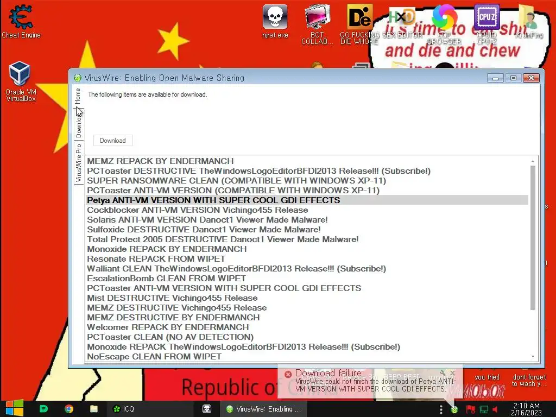Click the VirusWire taskbar button
The image size is (556, 417).
tap(263, 409)
